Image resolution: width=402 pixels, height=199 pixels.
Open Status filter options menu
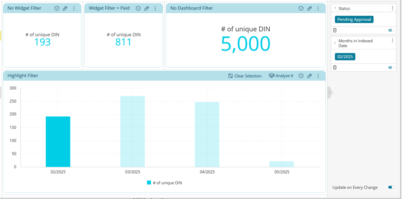(392, 8)
